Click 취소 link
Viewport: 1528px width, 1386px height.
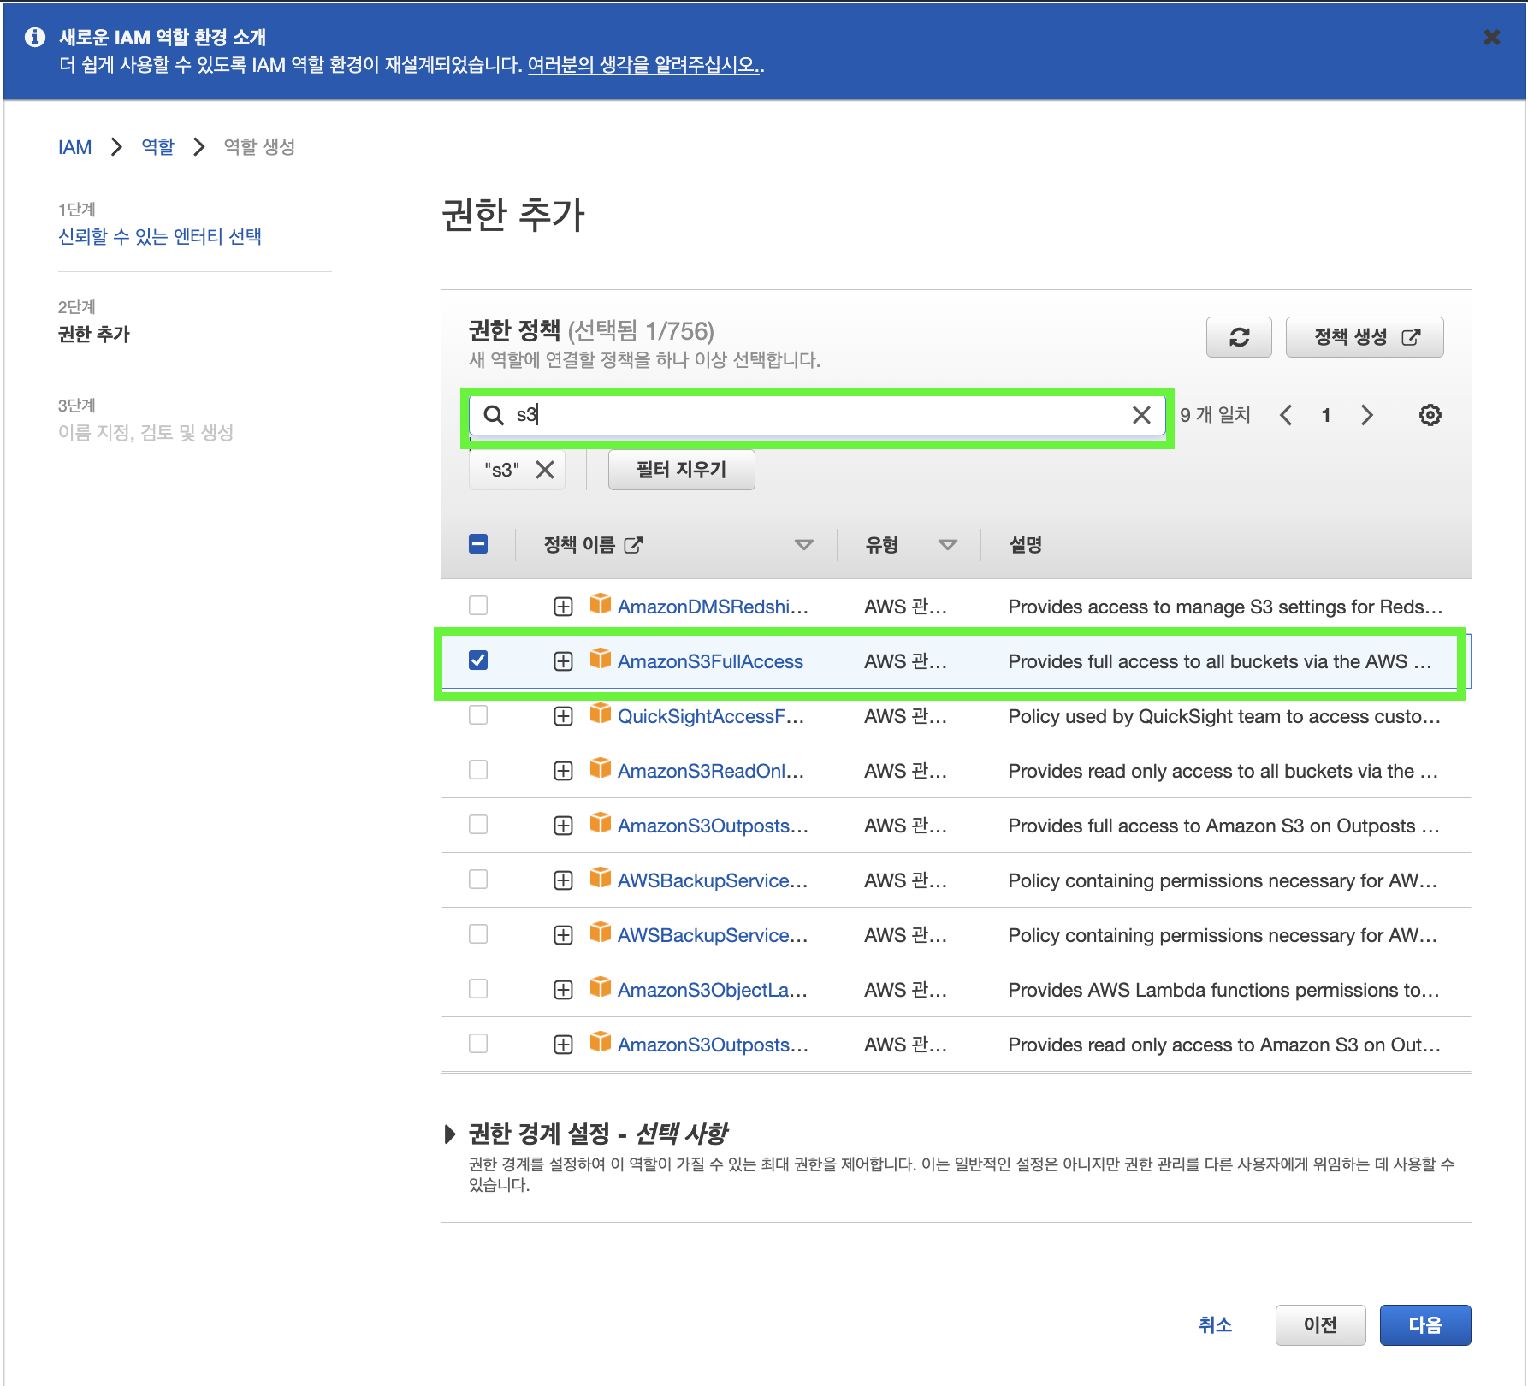click(1215, 1325)
